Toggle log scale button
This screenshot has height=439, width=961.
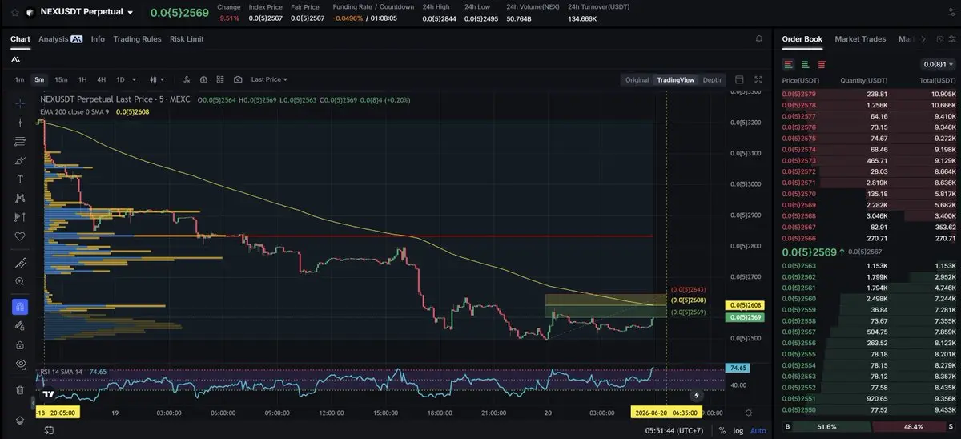(x=738, y=430)
